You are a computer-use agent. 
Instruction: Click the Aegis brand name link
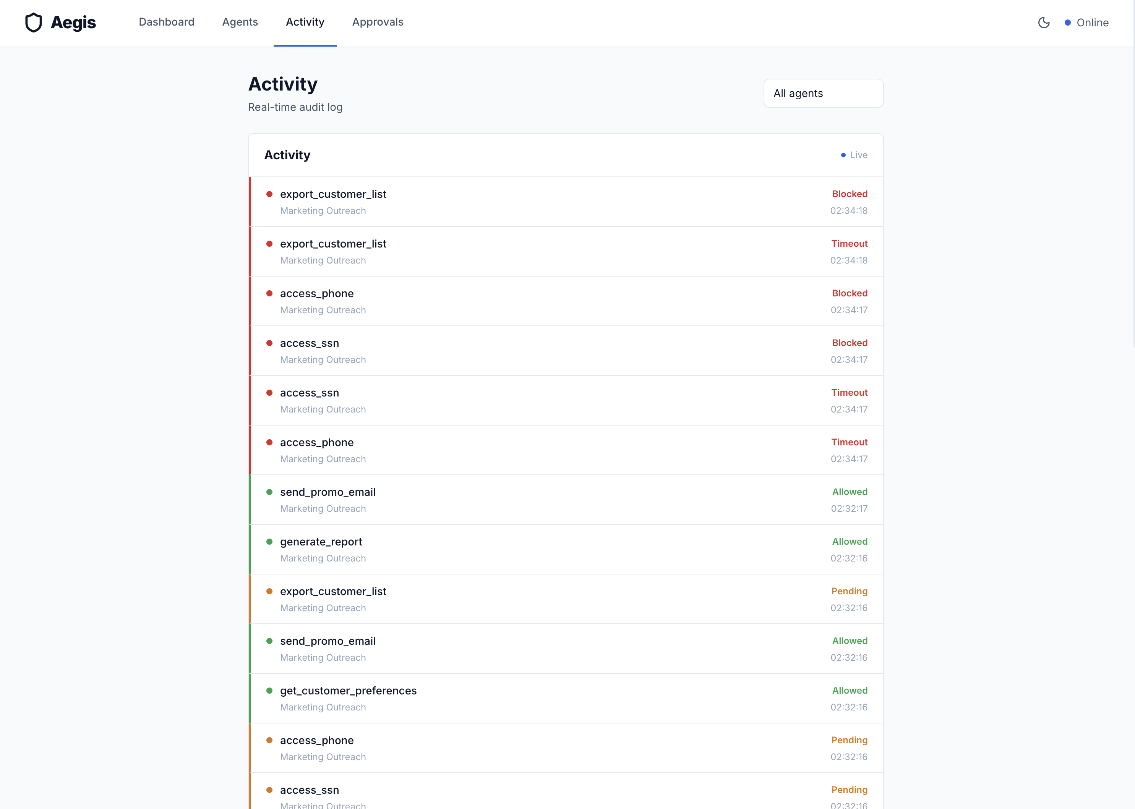[x=73, y=23]
